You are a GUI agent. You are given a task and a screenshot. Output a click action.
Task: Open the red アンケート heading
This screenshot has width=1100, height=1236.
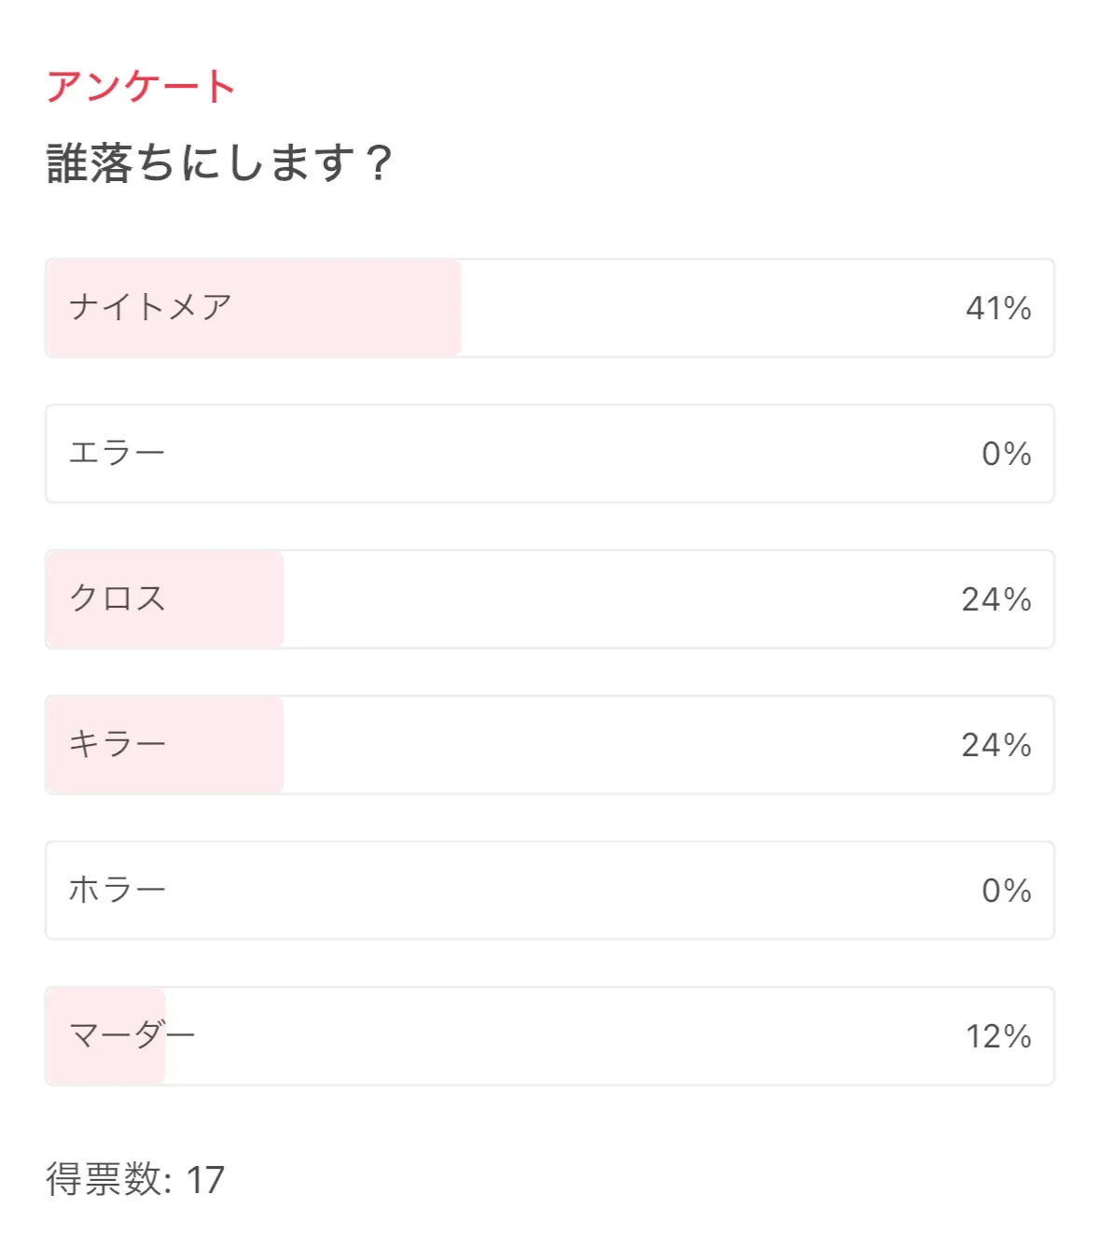pos(141,87)
